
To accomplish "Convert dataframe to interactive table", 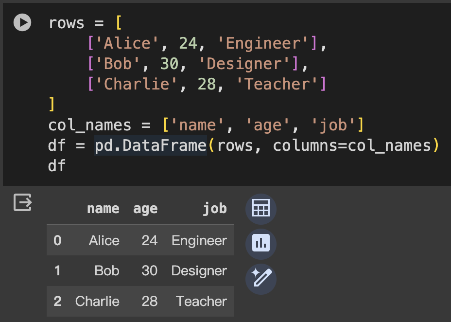I will coord(261,209).
